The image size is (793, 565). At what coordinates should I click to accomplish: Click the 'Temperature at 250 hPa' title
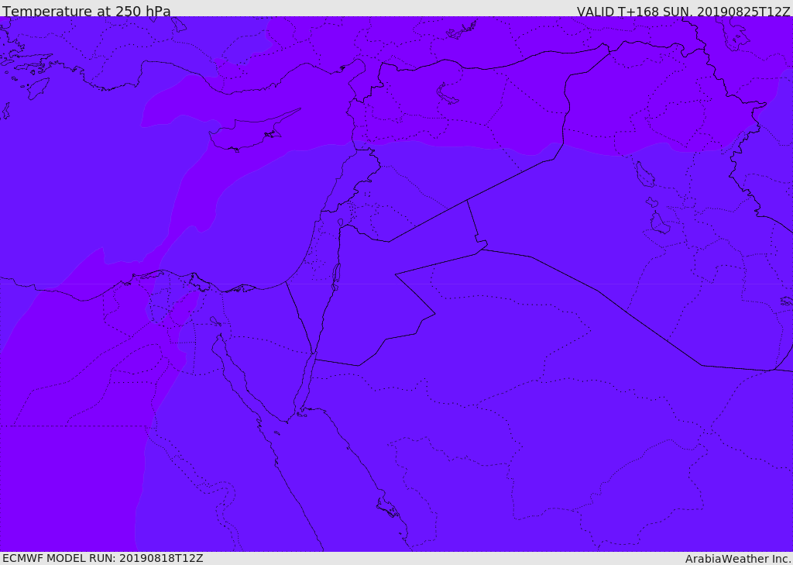[87, 11]
